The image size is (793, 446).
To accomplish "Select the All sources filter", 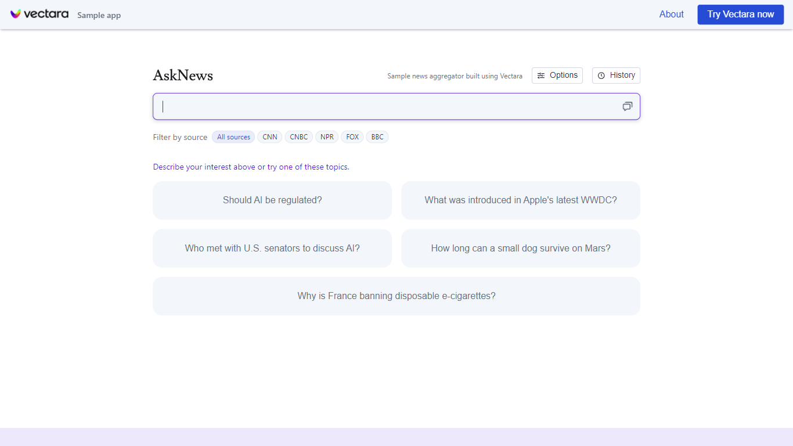I will pos(233,137).
